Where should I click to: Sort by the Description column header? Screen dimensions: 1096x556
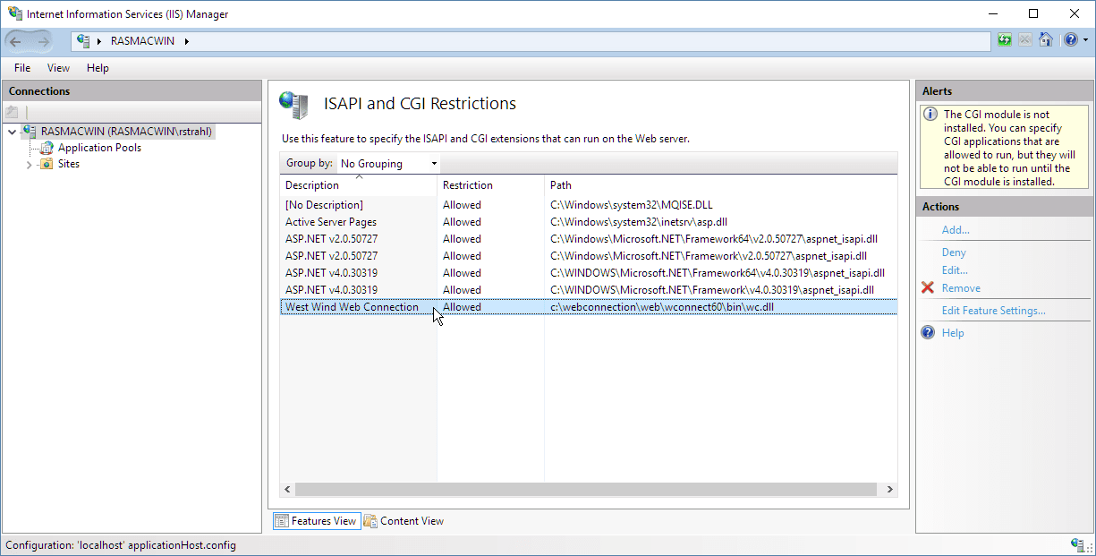(358, 185)
